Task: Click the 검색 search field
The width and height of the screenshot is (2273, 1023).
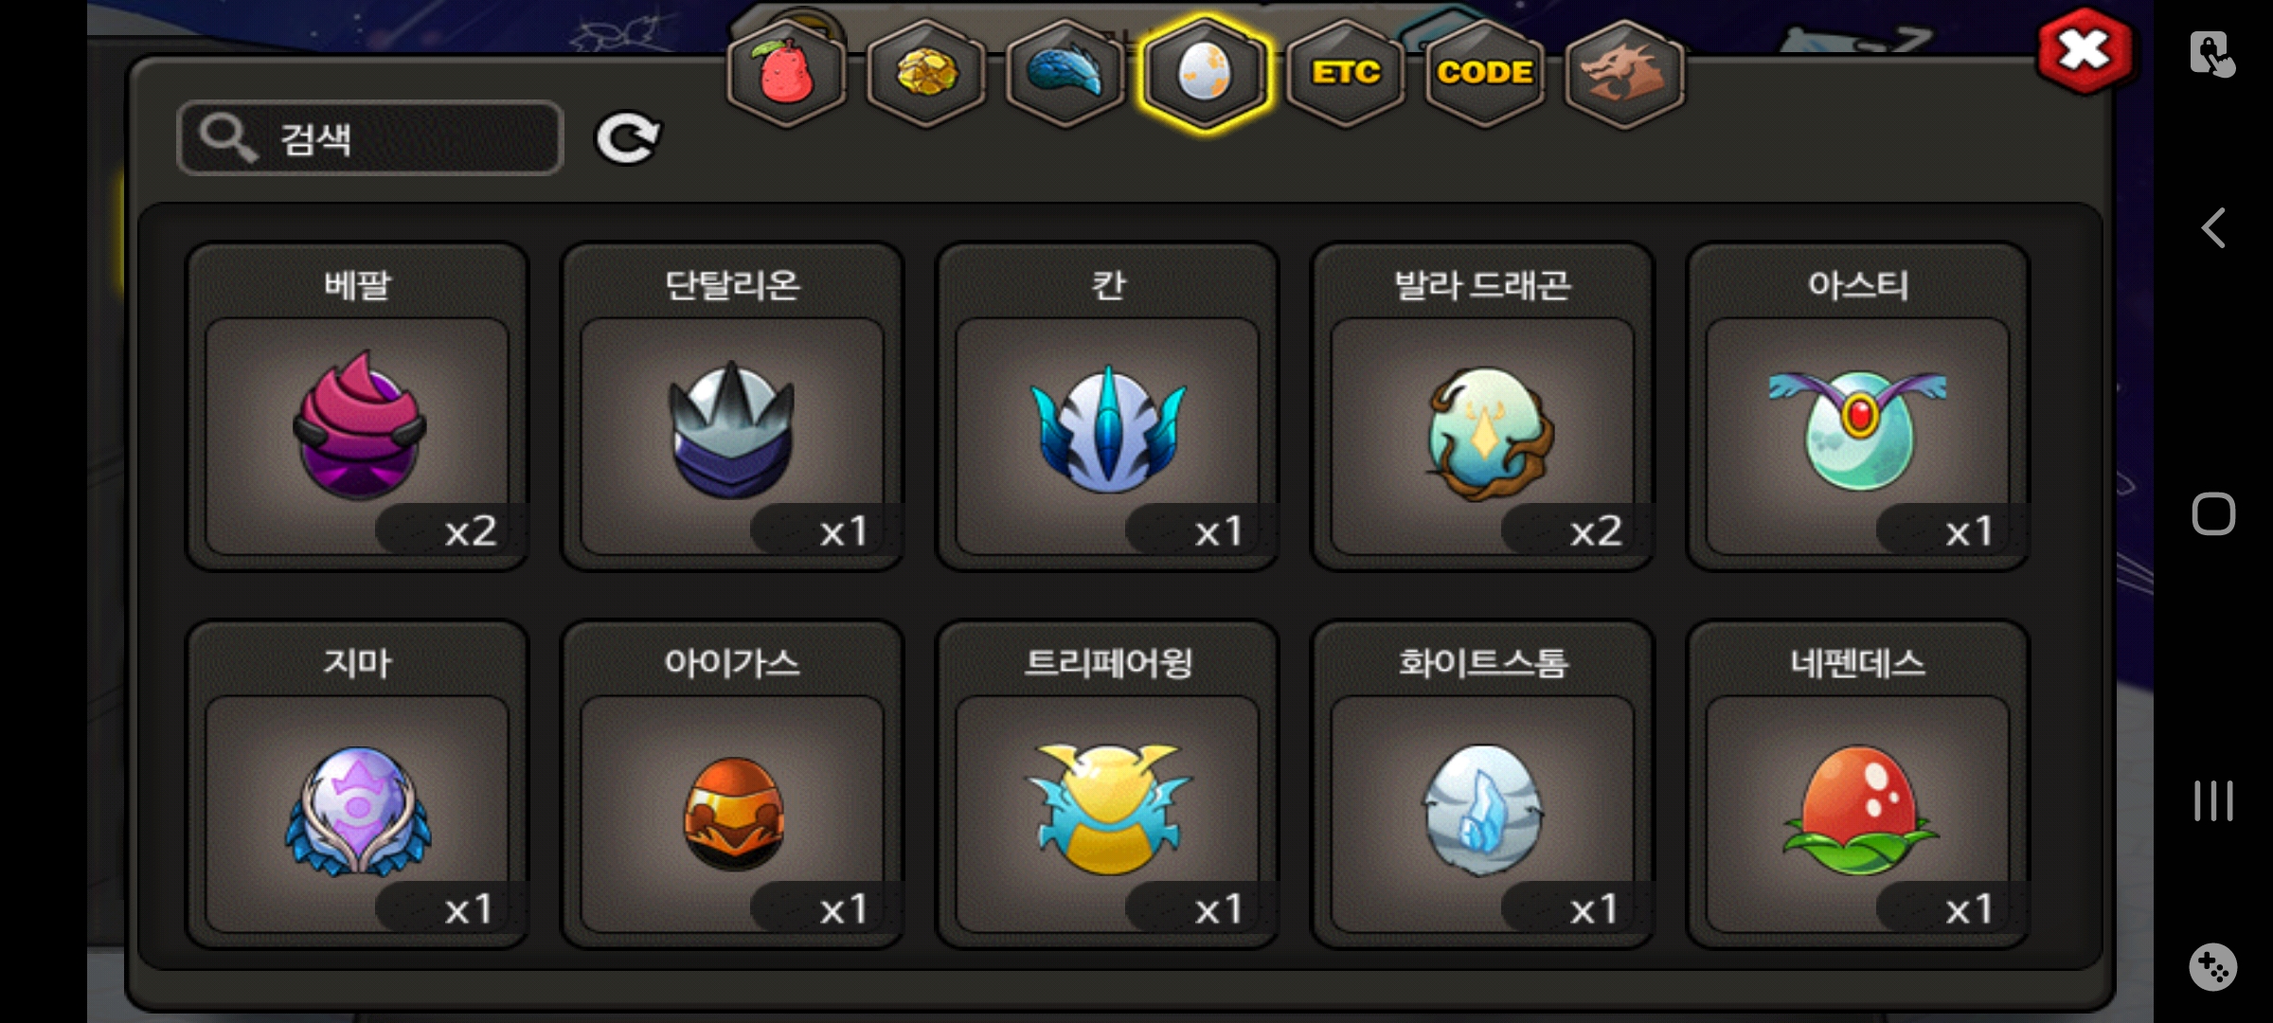Action: click(x=370, y=138)
